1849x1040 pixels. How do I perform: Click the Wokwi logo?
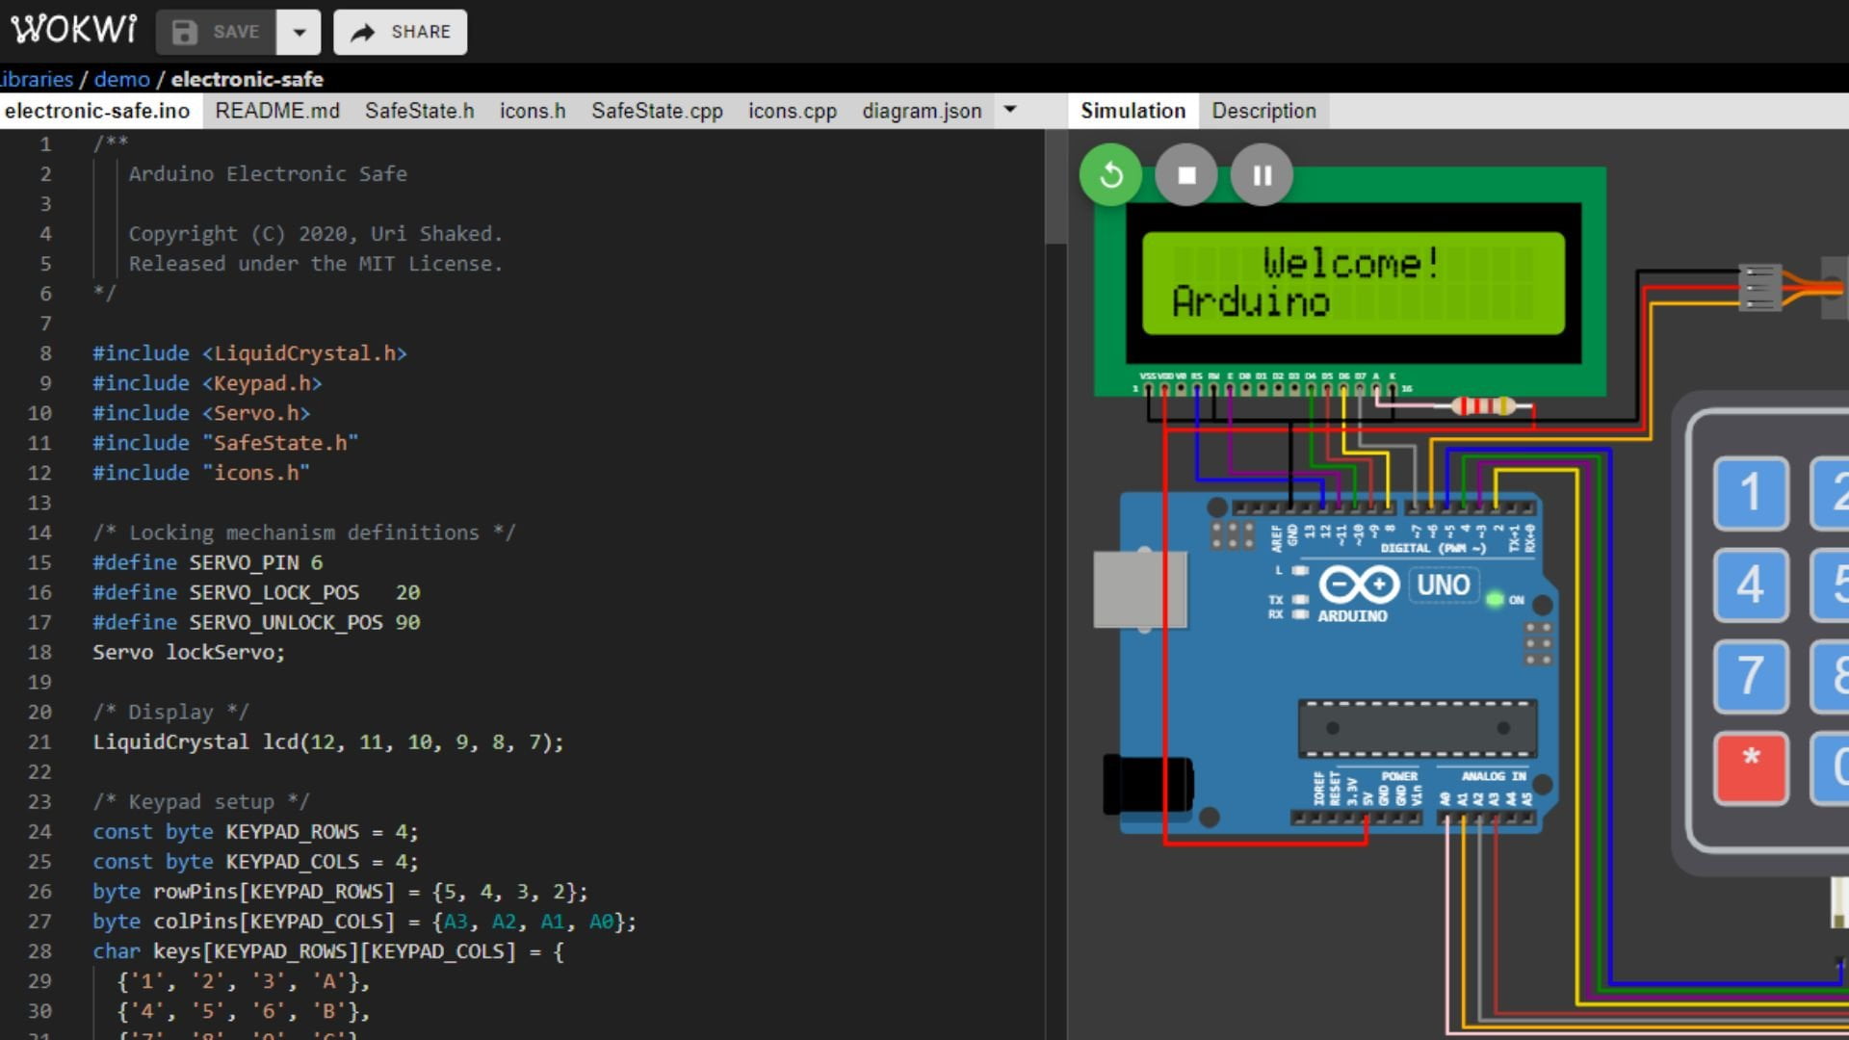[74, 30]
